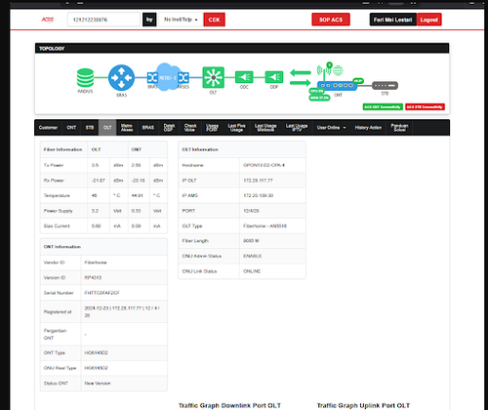Click the ODC node icon
Image resolution: width=488 pixels, height=410 pixels.
(x=244, y=77)
